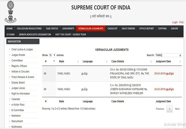The image size is (186, 129).
Task: Click the SUPREME COURT OF INDIA title
Action: pos(101,7)
